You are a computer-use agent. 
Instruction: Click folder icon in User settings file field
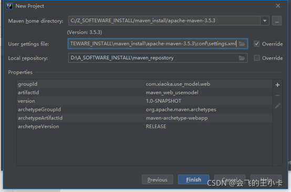click(x=242, y=44)
